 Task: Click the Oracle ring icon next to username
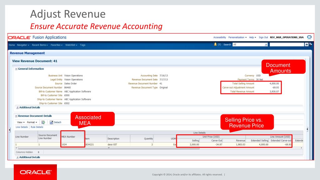309,37
